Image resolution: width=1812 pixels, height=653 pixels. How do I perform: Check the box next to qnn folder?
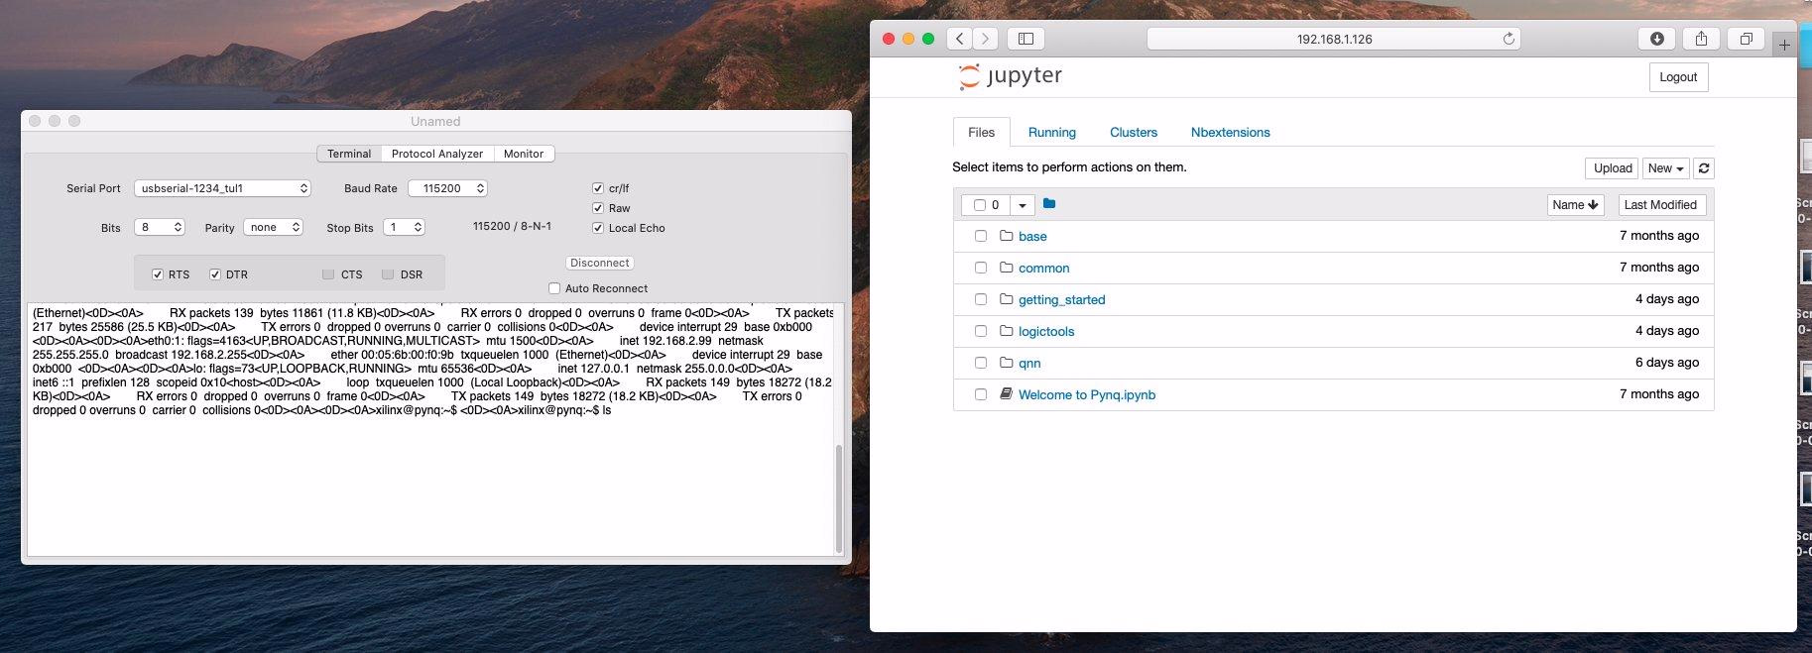pyautogui.click(x=980, y=363)
